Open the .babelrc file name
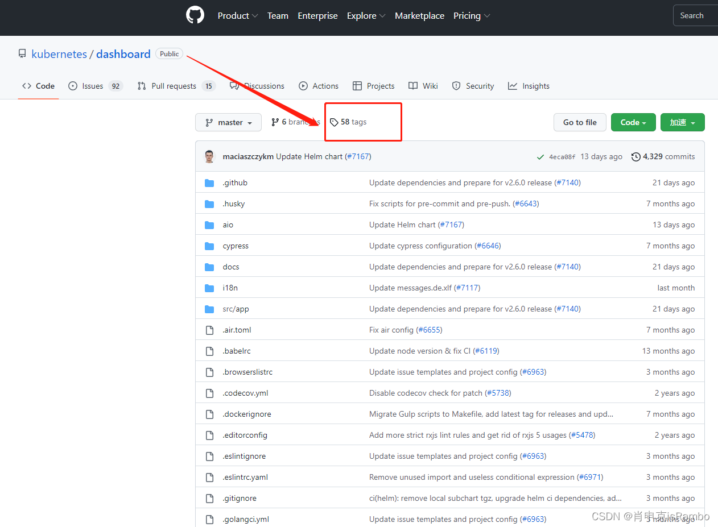Viewport: 718px width, 527px height. (236, 351)
